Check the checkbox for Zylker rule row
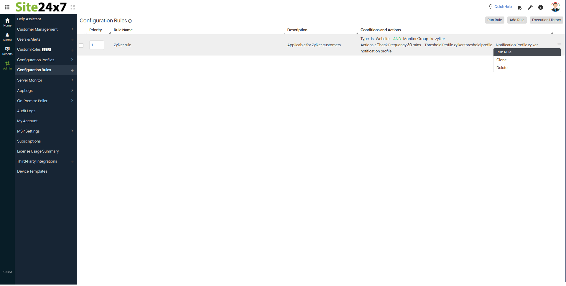566x286 pixels. pos(81,45)
